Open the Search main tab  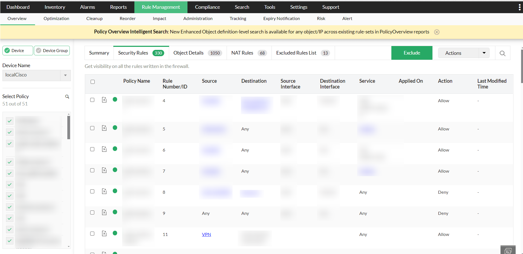click(x=242, y=7)
